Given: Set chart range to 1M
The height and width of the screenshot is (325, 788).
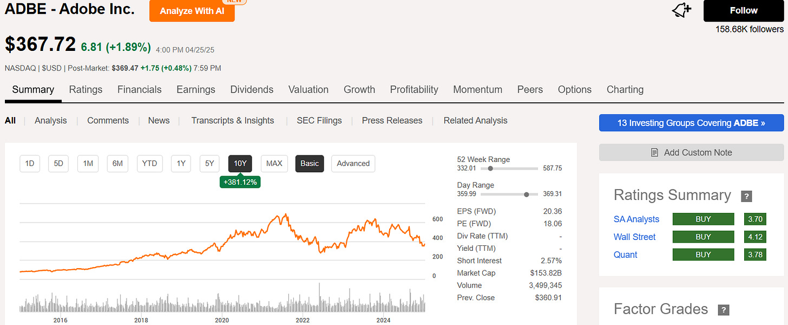Looking at the screenshot, I should pos(88,163).
